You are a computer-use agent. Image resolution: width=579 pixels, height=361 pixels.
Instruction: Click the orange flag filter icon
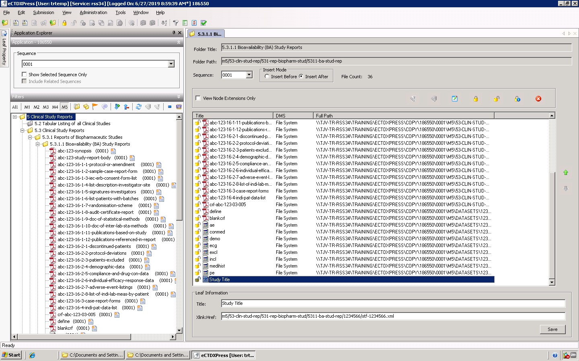(95, 107)
